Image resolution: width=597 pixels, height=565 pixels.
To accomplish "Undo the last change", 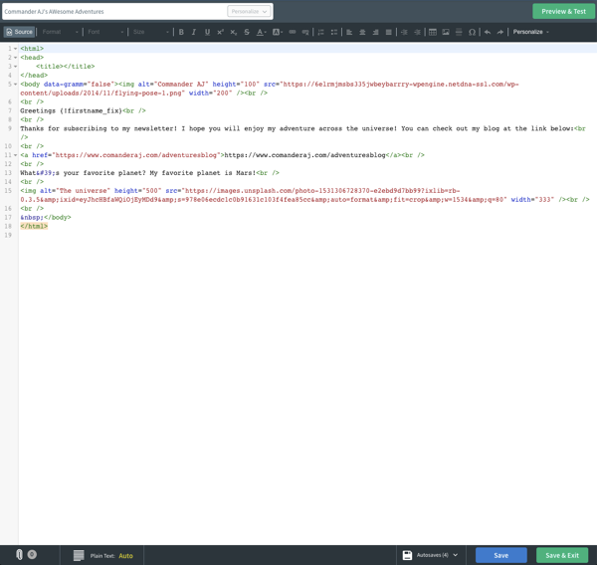I will [x=488, y=32].
